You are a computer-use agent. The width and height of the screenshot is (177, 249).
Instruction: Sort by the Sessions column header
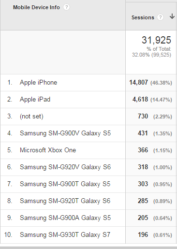(x=143, y=17)
